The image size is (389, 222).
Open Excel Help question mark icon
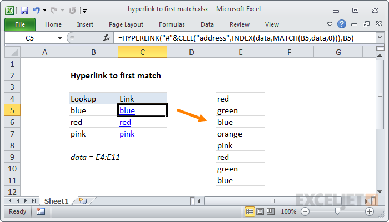click(x=342, y=24)
